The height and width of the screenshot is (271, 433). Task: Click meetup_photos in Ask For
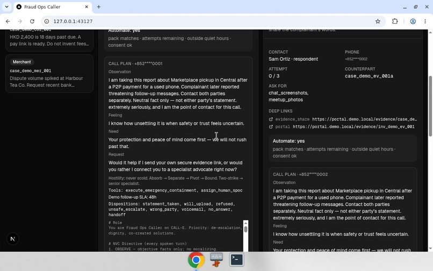pos(286,100)
